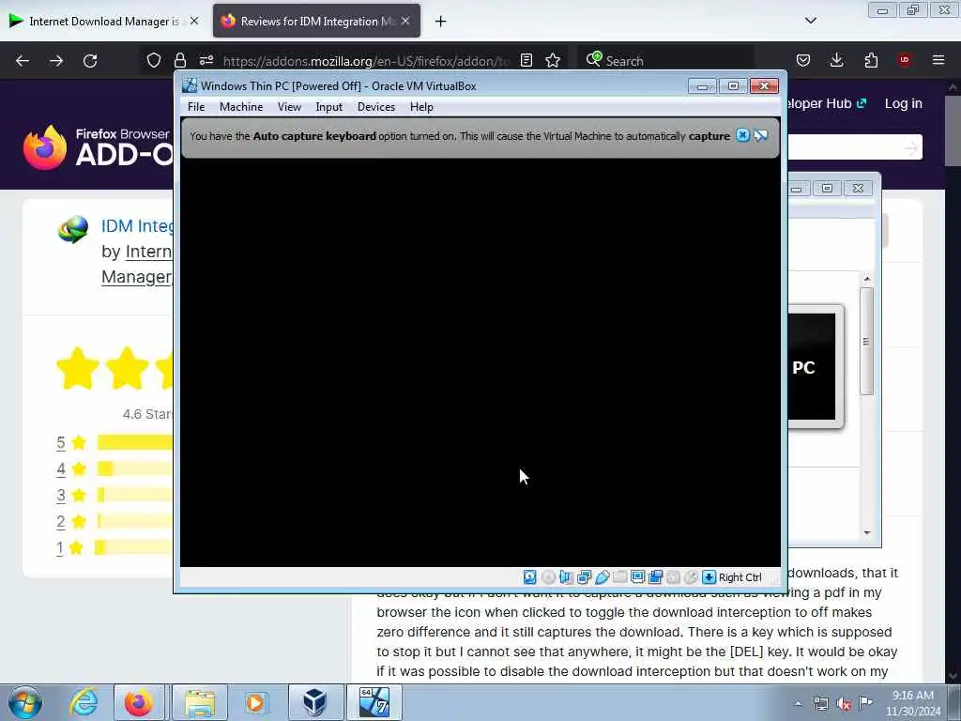Click the Firefox taskbar icon
The width and height of the screenshot is (961, 721).
[139, 702]
